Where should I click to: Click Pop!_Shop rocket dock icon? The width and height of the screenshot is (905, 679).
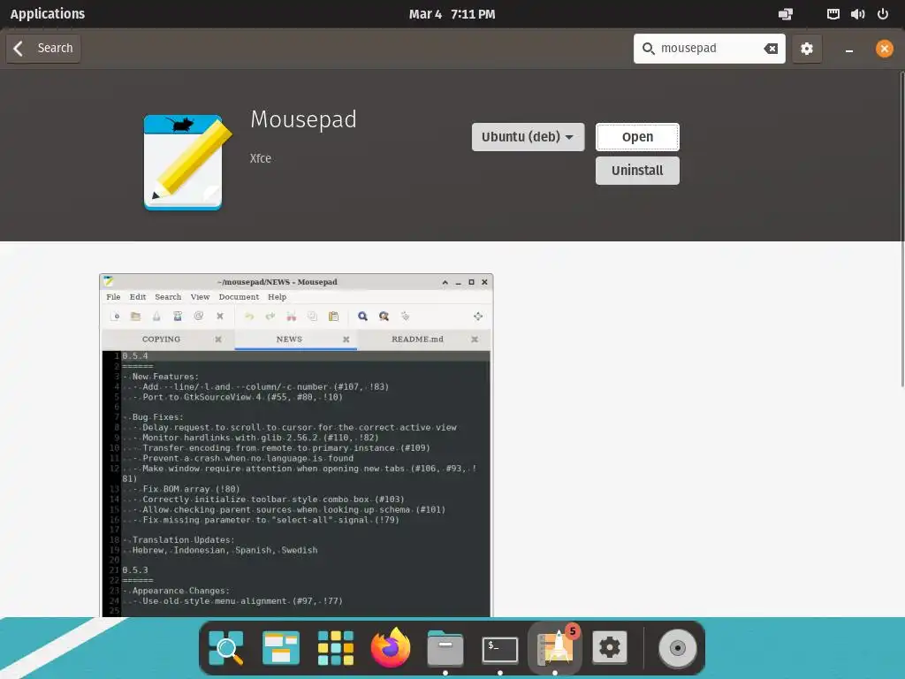555,648
